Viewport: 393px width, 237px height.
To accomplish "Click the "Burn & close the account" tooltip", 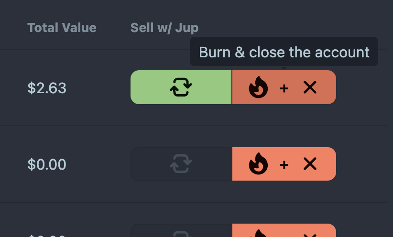I will [284, 52].
